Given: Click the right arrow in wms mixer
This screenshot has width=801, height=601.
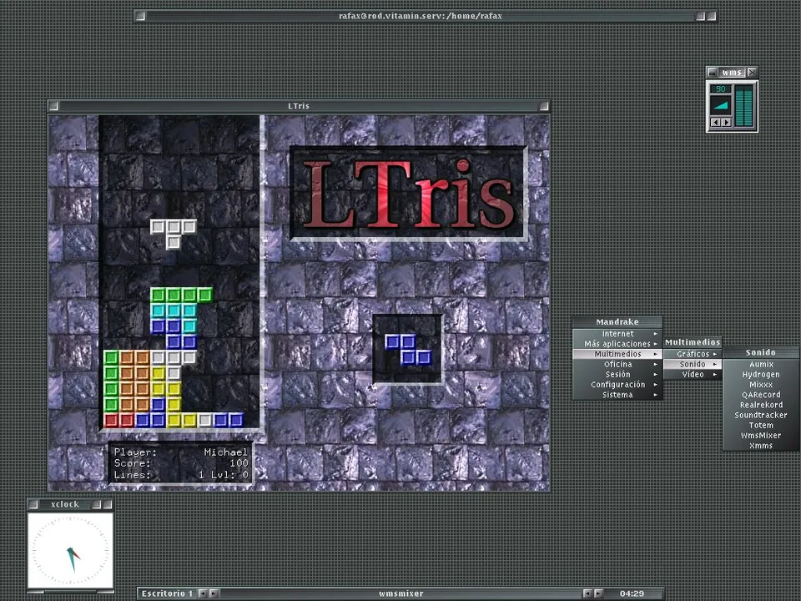Looking at the screenshot, I should click(x=726, y=123).
